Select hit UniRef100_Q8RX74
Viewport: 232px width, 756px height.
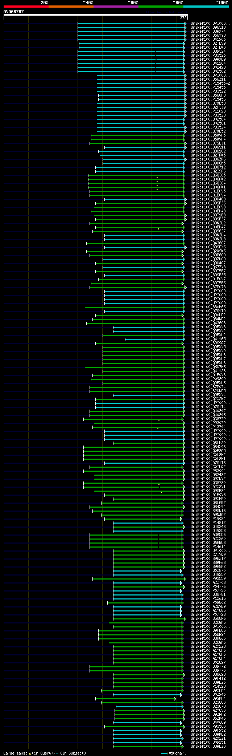click(208, 31)
